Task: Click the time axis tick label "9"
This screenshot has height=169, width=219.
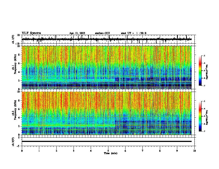Action: [x=177, y=151]
